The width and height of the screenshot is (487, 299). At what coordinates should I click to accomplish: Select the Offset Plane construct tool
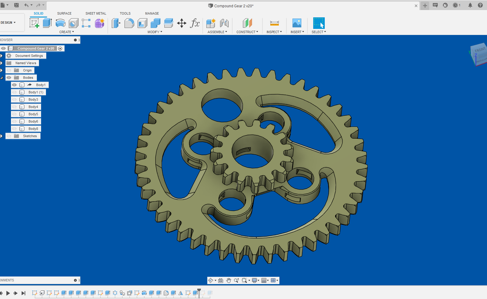tap(247, 23)
